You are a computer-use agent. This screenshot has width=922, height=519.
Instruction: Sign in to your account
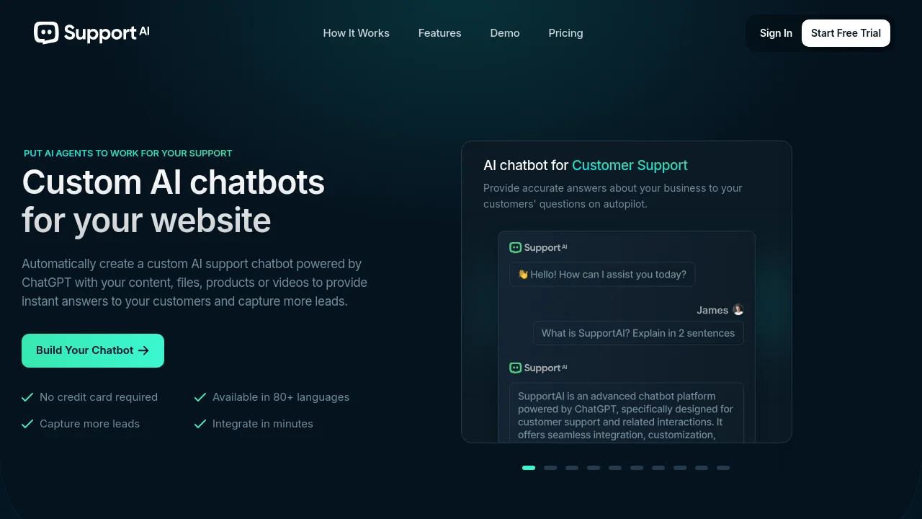click(776, 33)
